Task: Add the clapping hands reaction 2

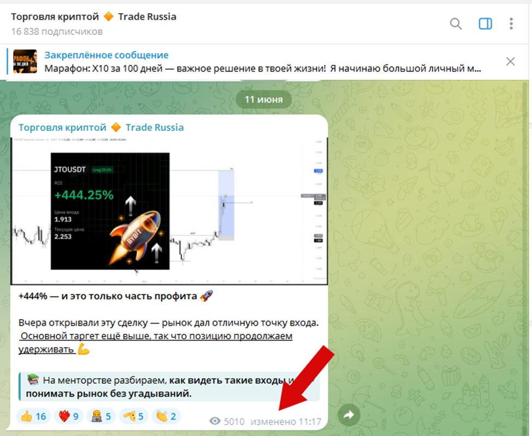Action: pos(166,416)
